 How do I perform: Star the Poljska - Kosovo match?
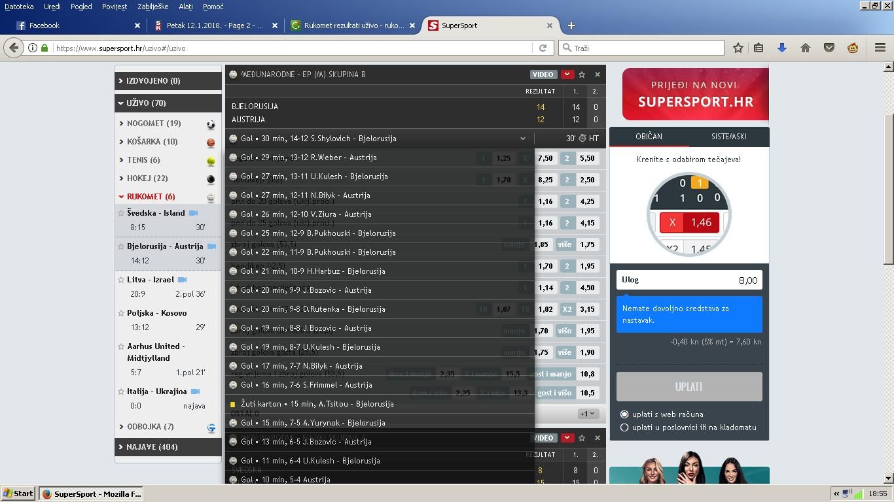(121, 313)
